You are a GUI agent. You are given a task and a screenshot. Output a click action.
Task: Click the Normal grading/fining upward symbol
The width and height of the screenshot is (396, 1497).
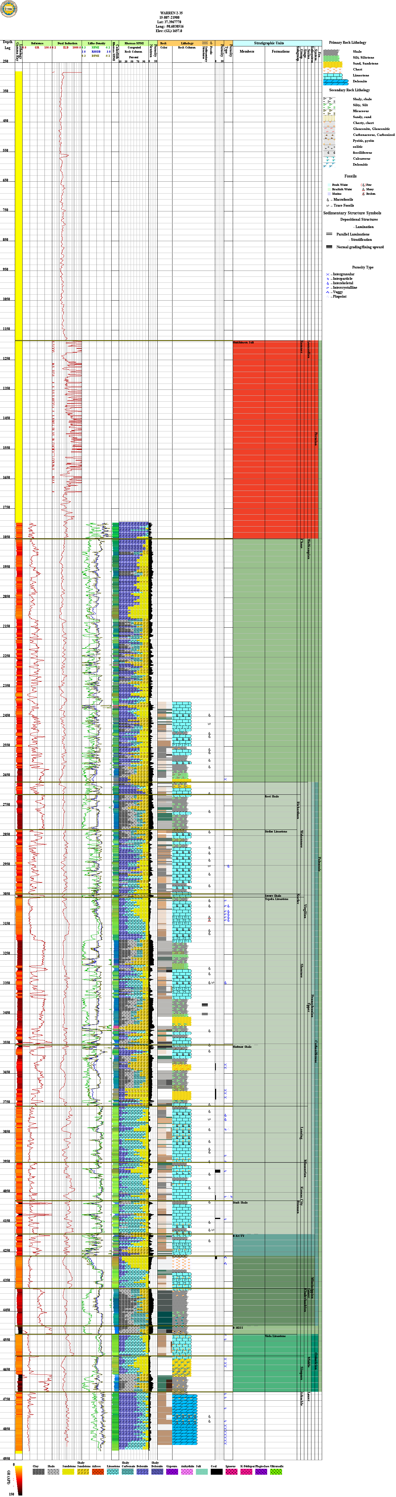[x=329, y=247]
